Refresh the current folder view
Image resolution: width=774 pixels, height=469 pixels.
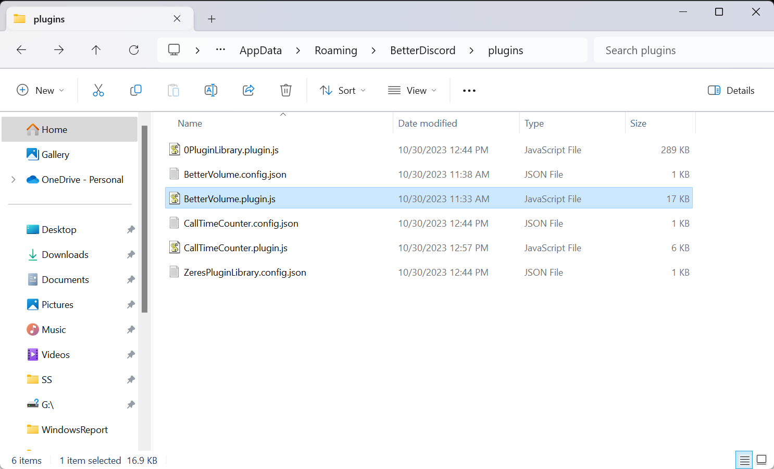[134, 50]
